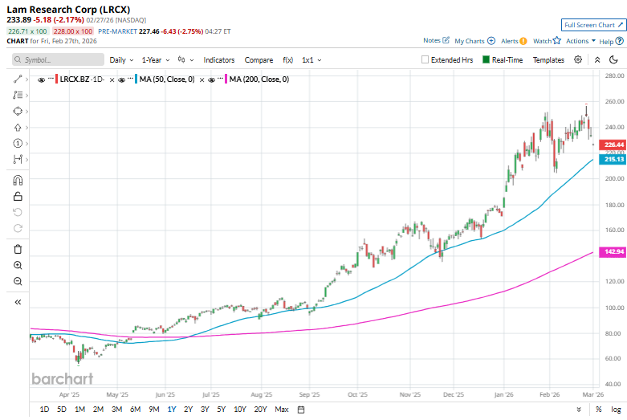Zoom in using the plus magnifier
Image resolution: width=627 pixels, height=420 pixels.
tap(18, 265)
